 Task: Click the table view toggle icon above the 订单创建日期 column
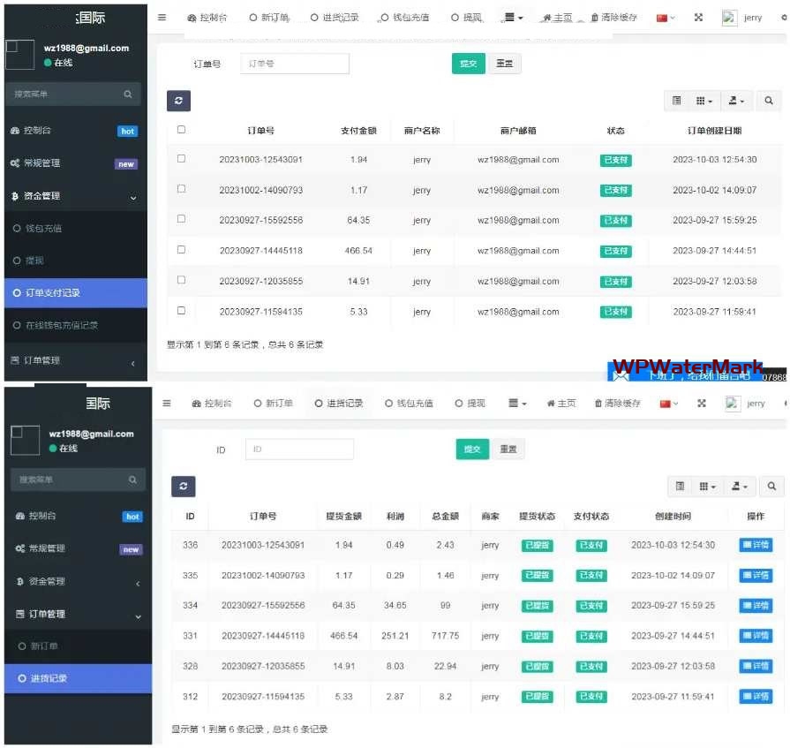pos(676,102)
